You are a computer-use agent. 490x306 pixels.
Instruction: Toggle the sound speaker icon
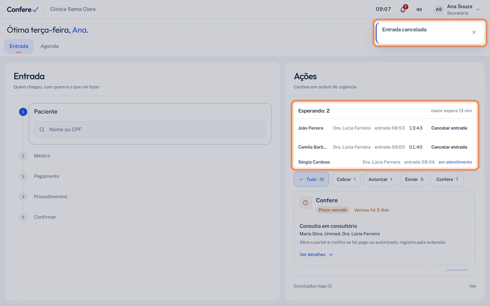pyautogui.click(x=419, y=9)
